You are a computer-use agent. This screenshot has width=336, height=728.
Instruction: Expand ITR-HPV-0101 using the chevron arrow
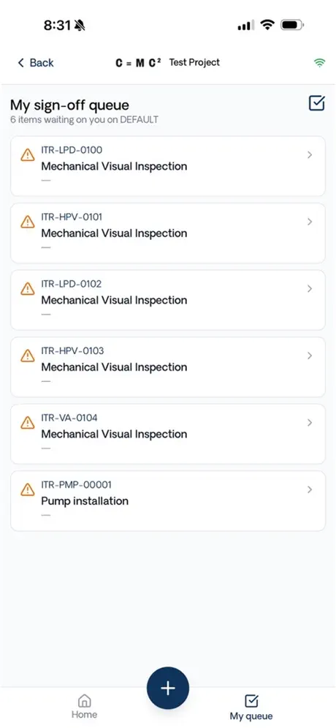310,222
